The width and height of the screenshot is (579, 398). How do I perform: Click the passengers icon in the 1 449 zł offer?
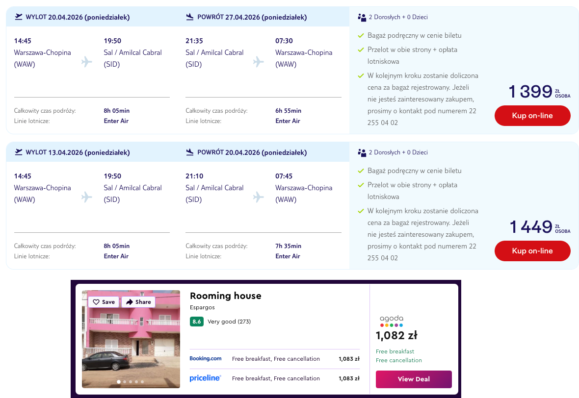[362, 152]
